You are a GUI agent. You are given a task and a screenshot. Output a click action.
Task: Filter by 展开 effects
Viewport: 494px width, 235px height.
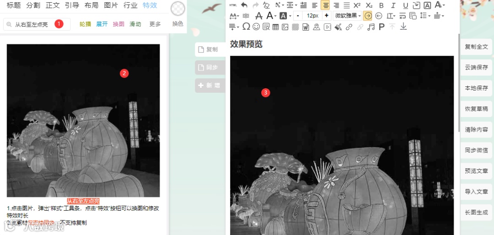pyautogui.click(x=102, y=24)
